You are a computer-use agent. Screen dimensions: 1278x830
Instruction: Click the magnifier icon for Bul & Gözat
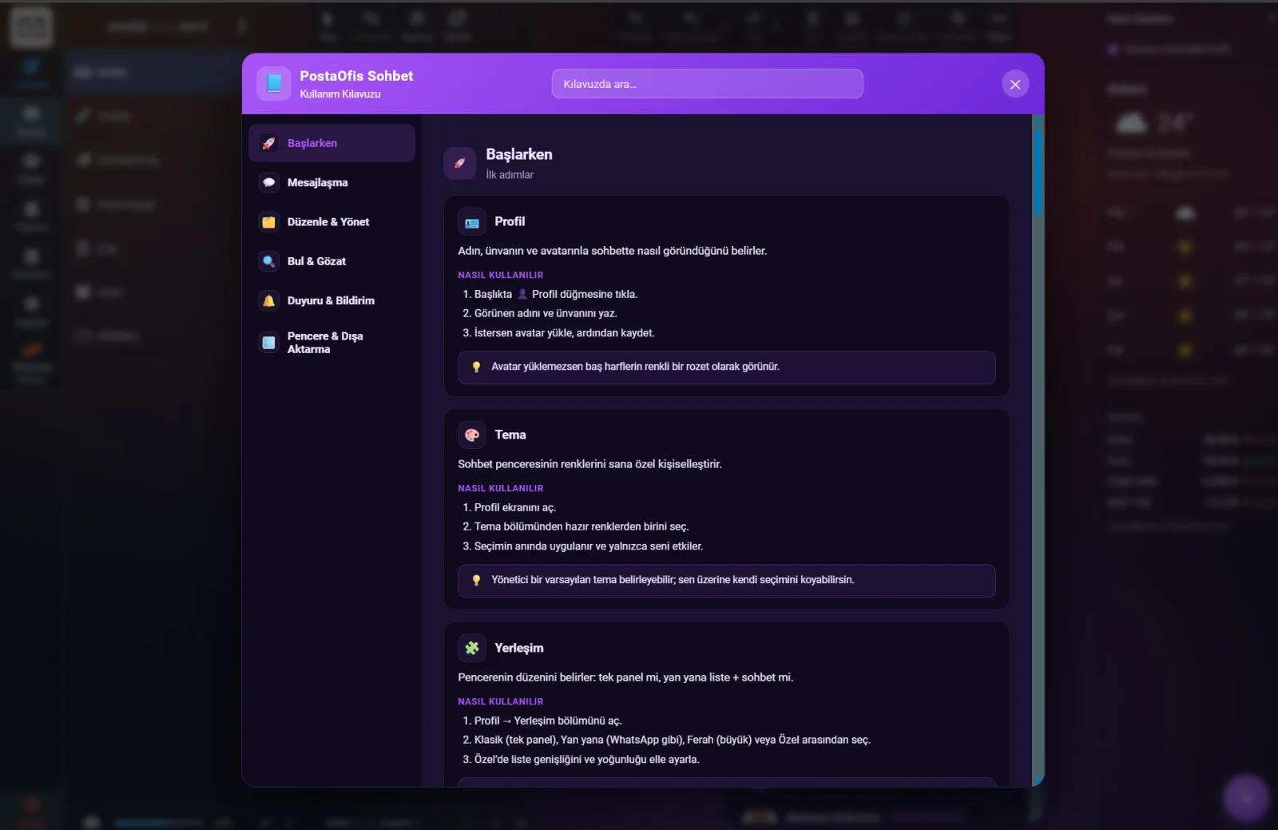click(x=269, y=261)
